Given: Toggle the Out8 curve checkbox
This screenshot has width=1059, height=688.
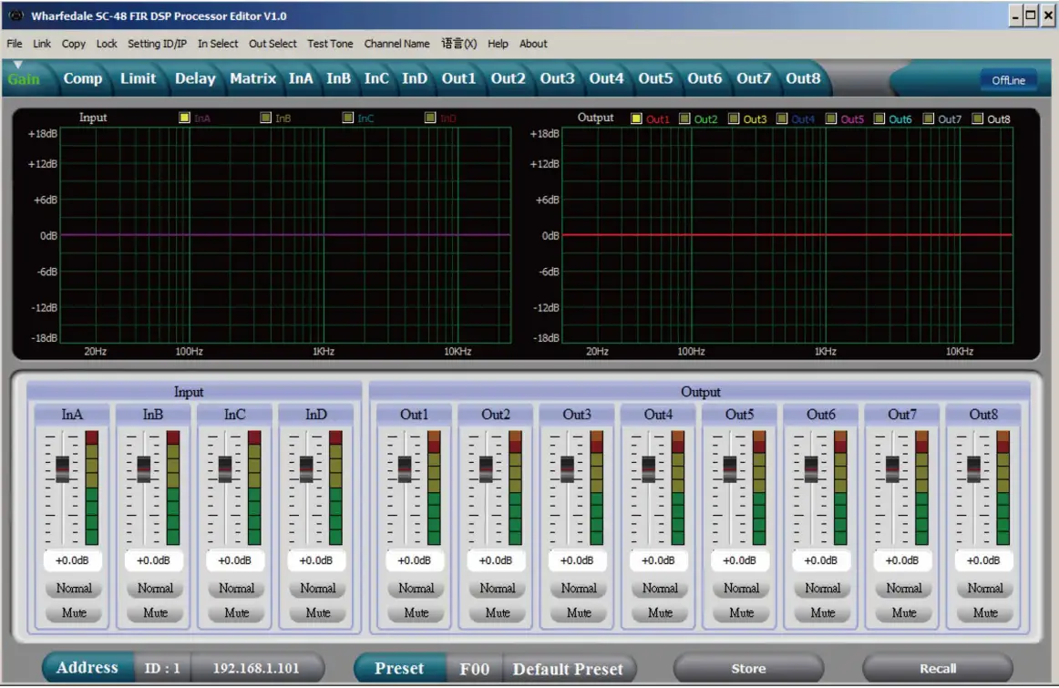Looking at the screenshot, I should click(975, 118).
